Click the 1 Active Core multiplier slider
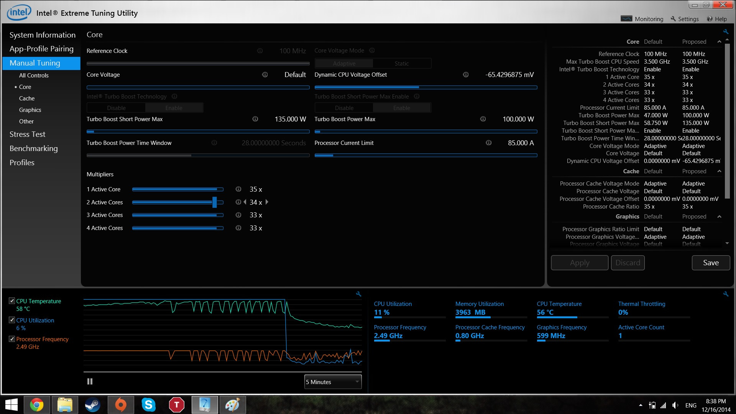The height and width of the screenshot is (414, 736). (x=177, y=189)
